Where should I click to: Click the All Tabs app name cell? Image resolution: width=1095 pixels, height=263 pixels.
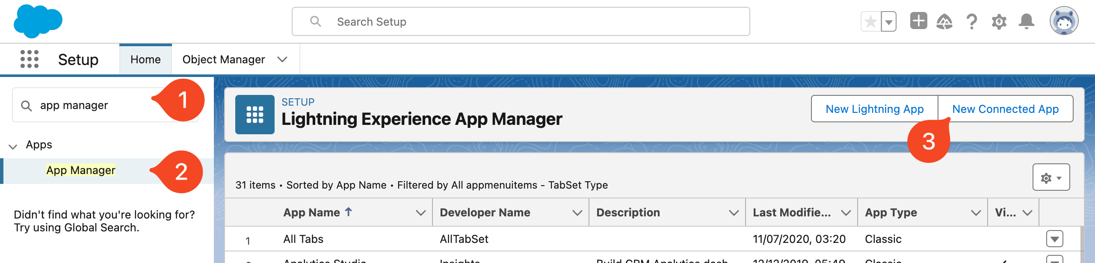click(303, 239)
